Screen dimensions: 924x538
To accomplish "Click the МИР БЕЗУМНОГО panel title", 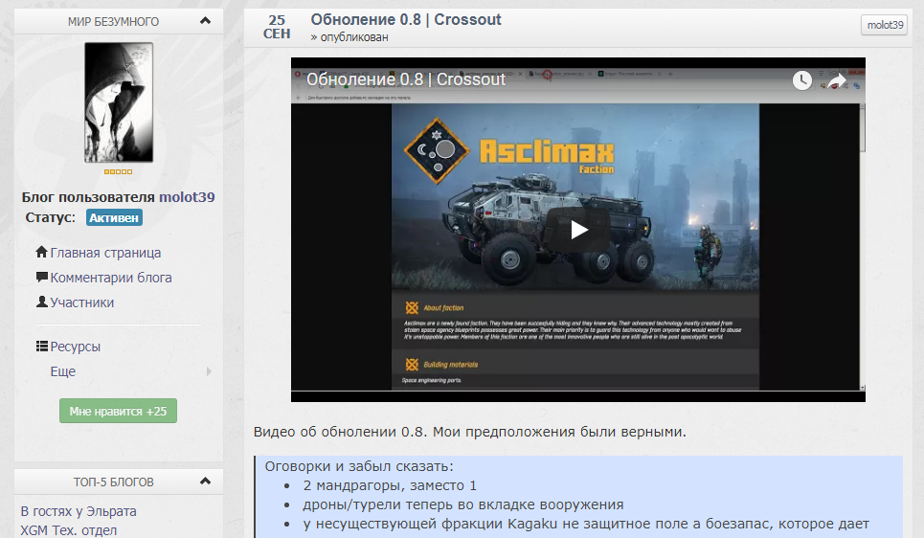I will 113,22.
